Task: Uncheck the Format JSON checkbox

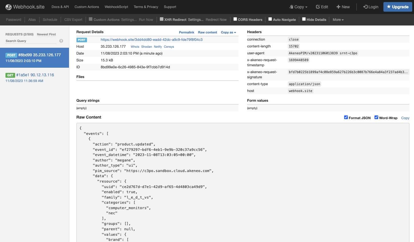Action: pyautogui.click(x=346, y=117)
